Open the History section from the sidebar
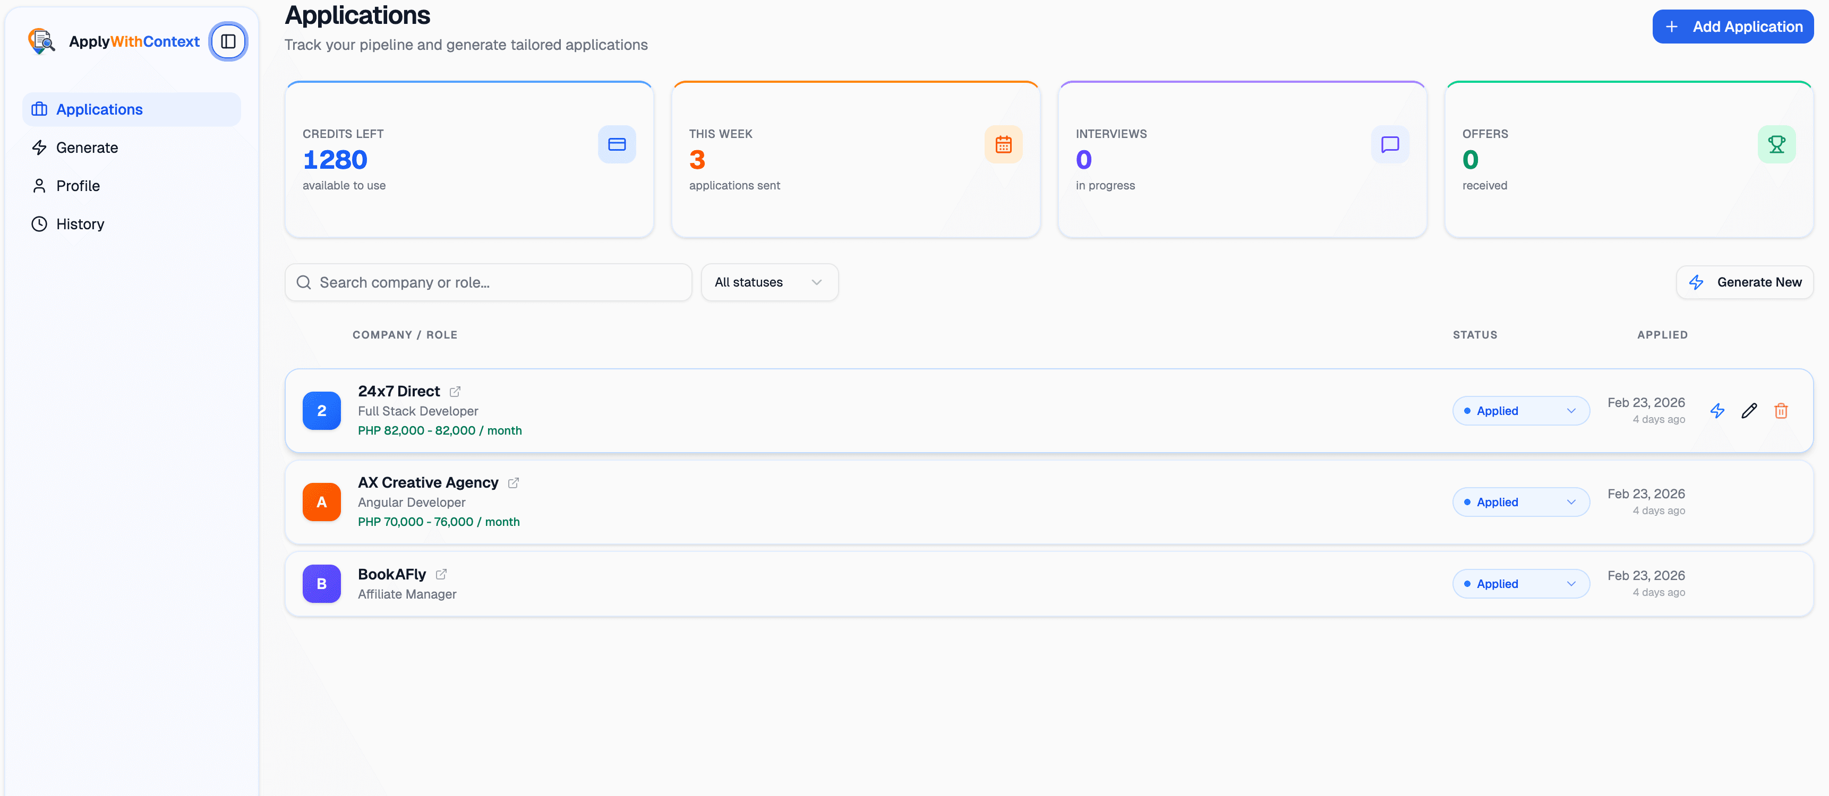The height and width of the screenshot is (796, 1829). 80,223
